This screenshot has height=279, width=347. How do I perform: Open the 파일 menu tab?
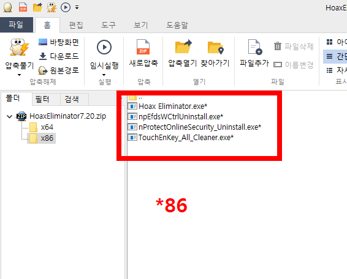click(16, 24)
